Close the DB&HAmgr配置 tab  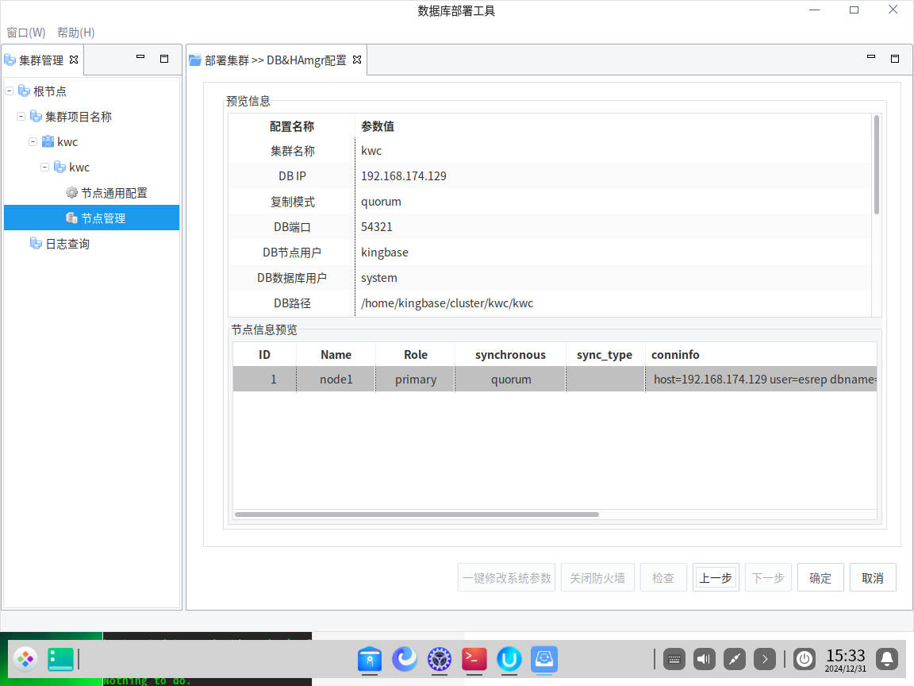(x=357, y=60)
